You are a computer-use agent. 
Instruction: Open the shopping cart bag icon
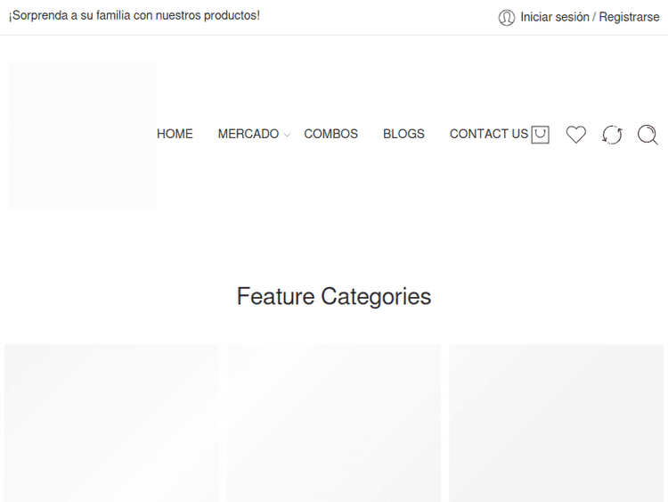540,135
